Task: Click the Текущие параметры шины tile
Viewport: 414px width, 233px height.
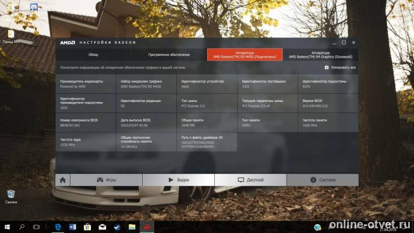Action: (267, 103)
